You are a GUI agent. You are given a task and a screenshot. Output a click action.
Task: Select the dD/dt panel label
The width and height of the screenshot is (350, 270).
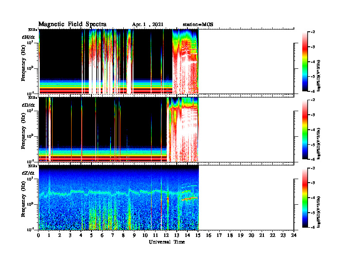click(28, 105)
